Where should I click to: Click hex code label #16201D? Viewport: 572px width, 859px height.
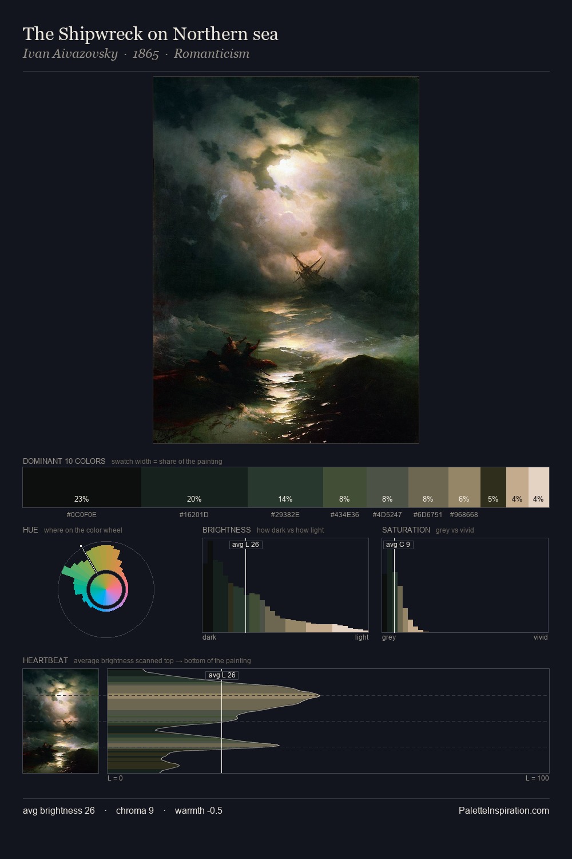pyautogui.click(x=194, y=515)
